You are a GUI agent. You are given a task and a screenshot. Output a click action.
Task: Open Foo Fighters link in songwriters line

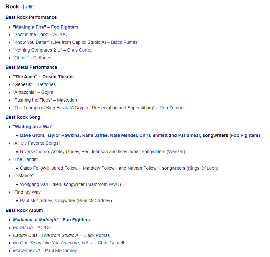[x=245, y=136]
